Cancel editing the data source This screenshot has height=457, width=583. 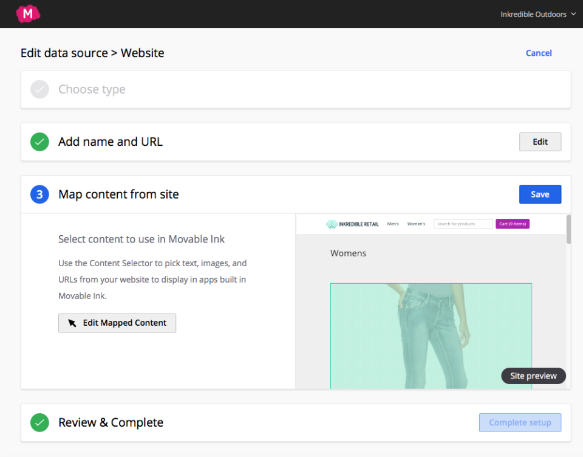(539, 53)
